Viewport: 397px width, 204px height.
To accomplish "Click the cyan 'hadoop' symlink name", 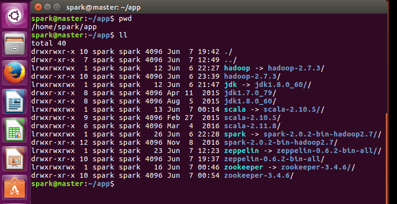I will [x=237, y=68].
